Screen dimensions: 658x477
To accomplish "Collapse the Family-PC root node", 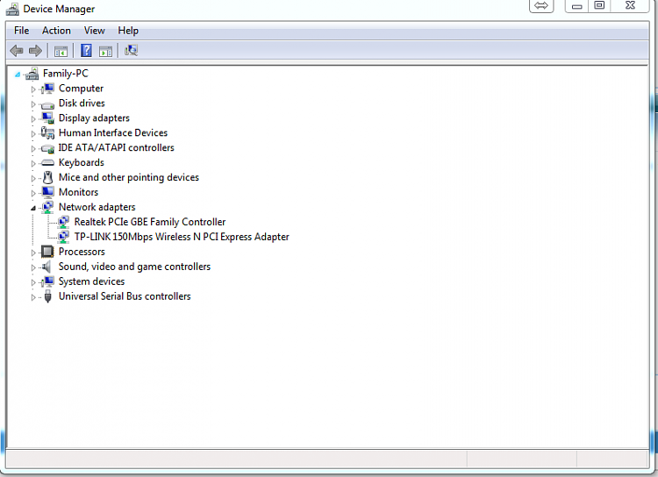I will point(18,75).
